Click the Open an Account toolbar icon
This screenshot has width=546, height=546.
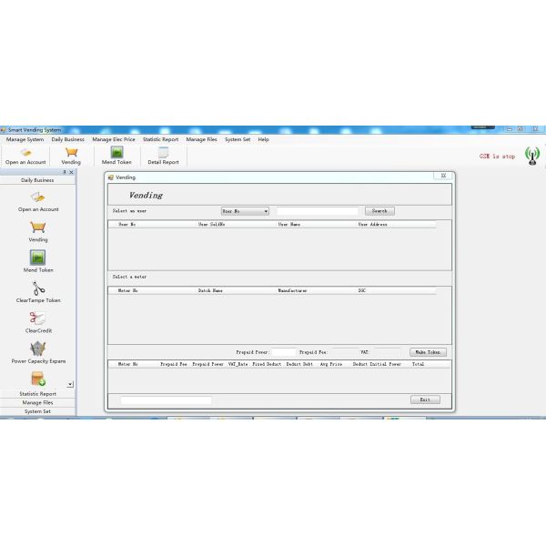[25, 154]
